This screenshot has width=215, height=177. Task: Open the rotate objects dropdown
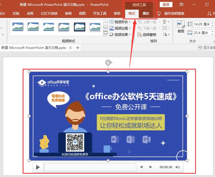click(x=166, y=35)
